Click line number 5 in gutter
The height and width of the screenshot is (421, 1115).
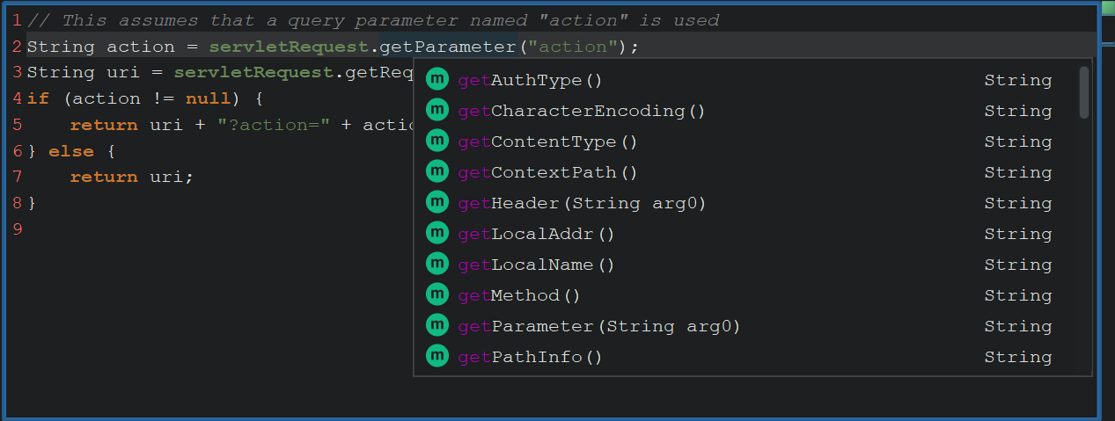point(18,125)
